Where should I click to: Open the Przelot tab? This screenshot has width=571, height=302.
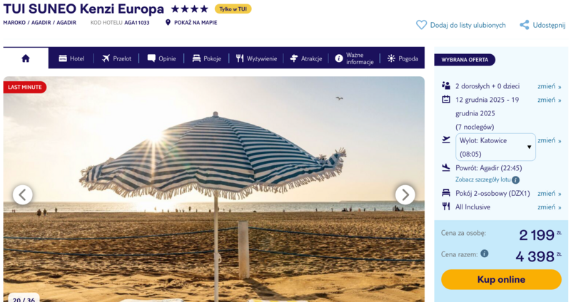pyautogui.click(x=116, y=58)
